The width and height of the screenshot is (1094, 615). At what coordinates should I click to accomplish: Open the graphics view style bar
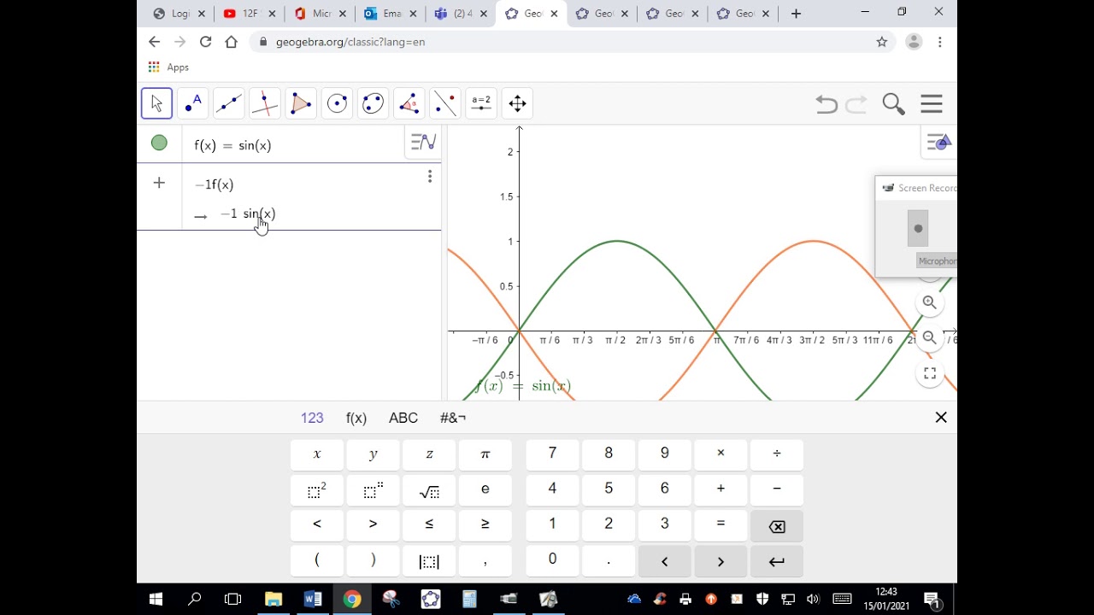point(939,143)
